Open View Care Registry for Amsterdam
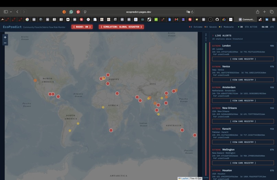This screenshot has height=180, width=277. [243, 101]
